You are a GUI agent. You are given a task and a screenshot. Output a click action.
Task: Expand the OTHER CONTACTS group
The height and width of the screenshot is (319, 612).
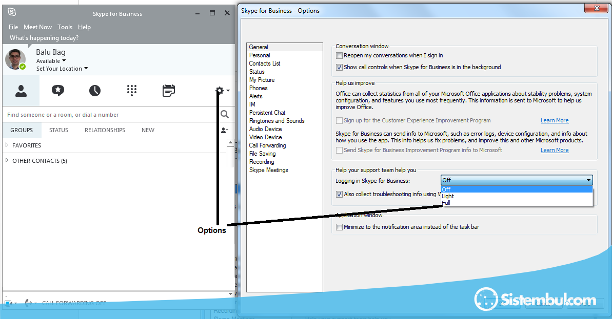pyautogui.click(x=7, y=160)
